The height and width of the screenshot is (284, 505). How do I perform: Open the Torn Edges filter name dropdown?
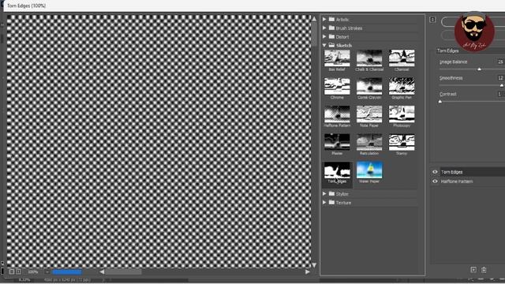click(x=470, y=50)
